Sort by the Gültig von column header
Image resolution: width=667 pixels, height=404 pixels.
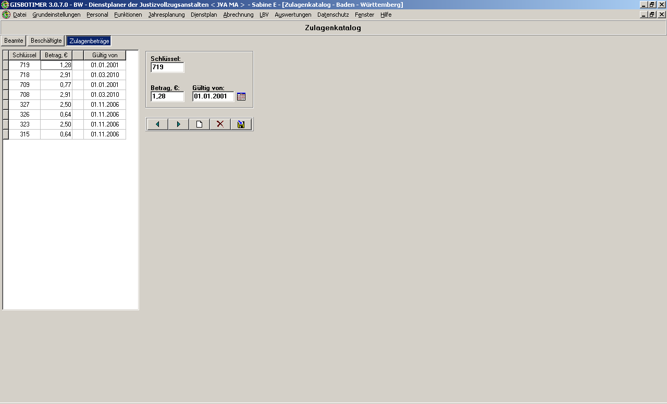[105, 55]
